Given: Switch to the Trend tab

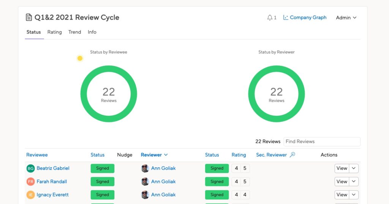Looking at the screenshot, I should [x=75, y=32].
